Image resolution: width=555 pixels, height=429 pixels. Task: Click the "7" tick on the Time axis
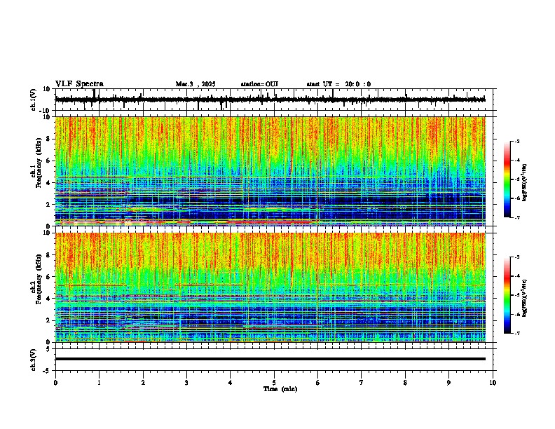pos(362,383)
